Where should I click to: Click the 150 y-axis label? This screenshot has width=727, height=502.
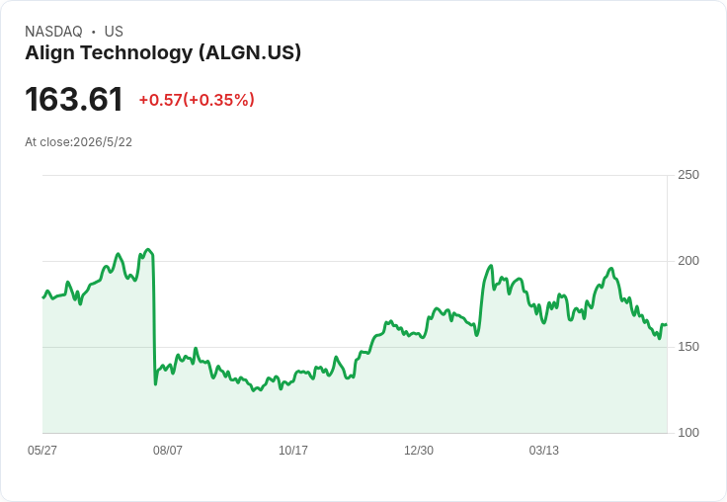[x=688, y=347]
